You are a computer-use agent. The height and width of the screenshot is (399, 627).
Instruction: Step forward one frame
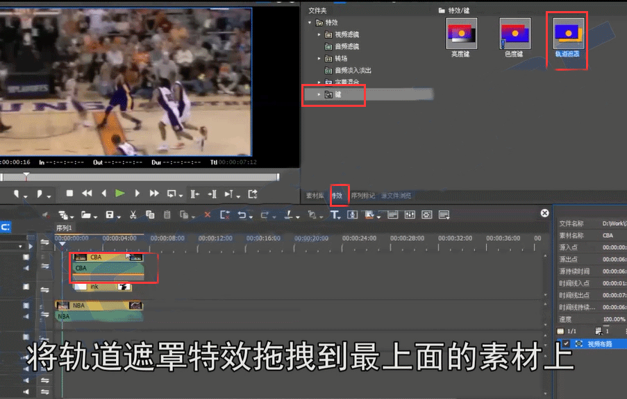(137, 194)
